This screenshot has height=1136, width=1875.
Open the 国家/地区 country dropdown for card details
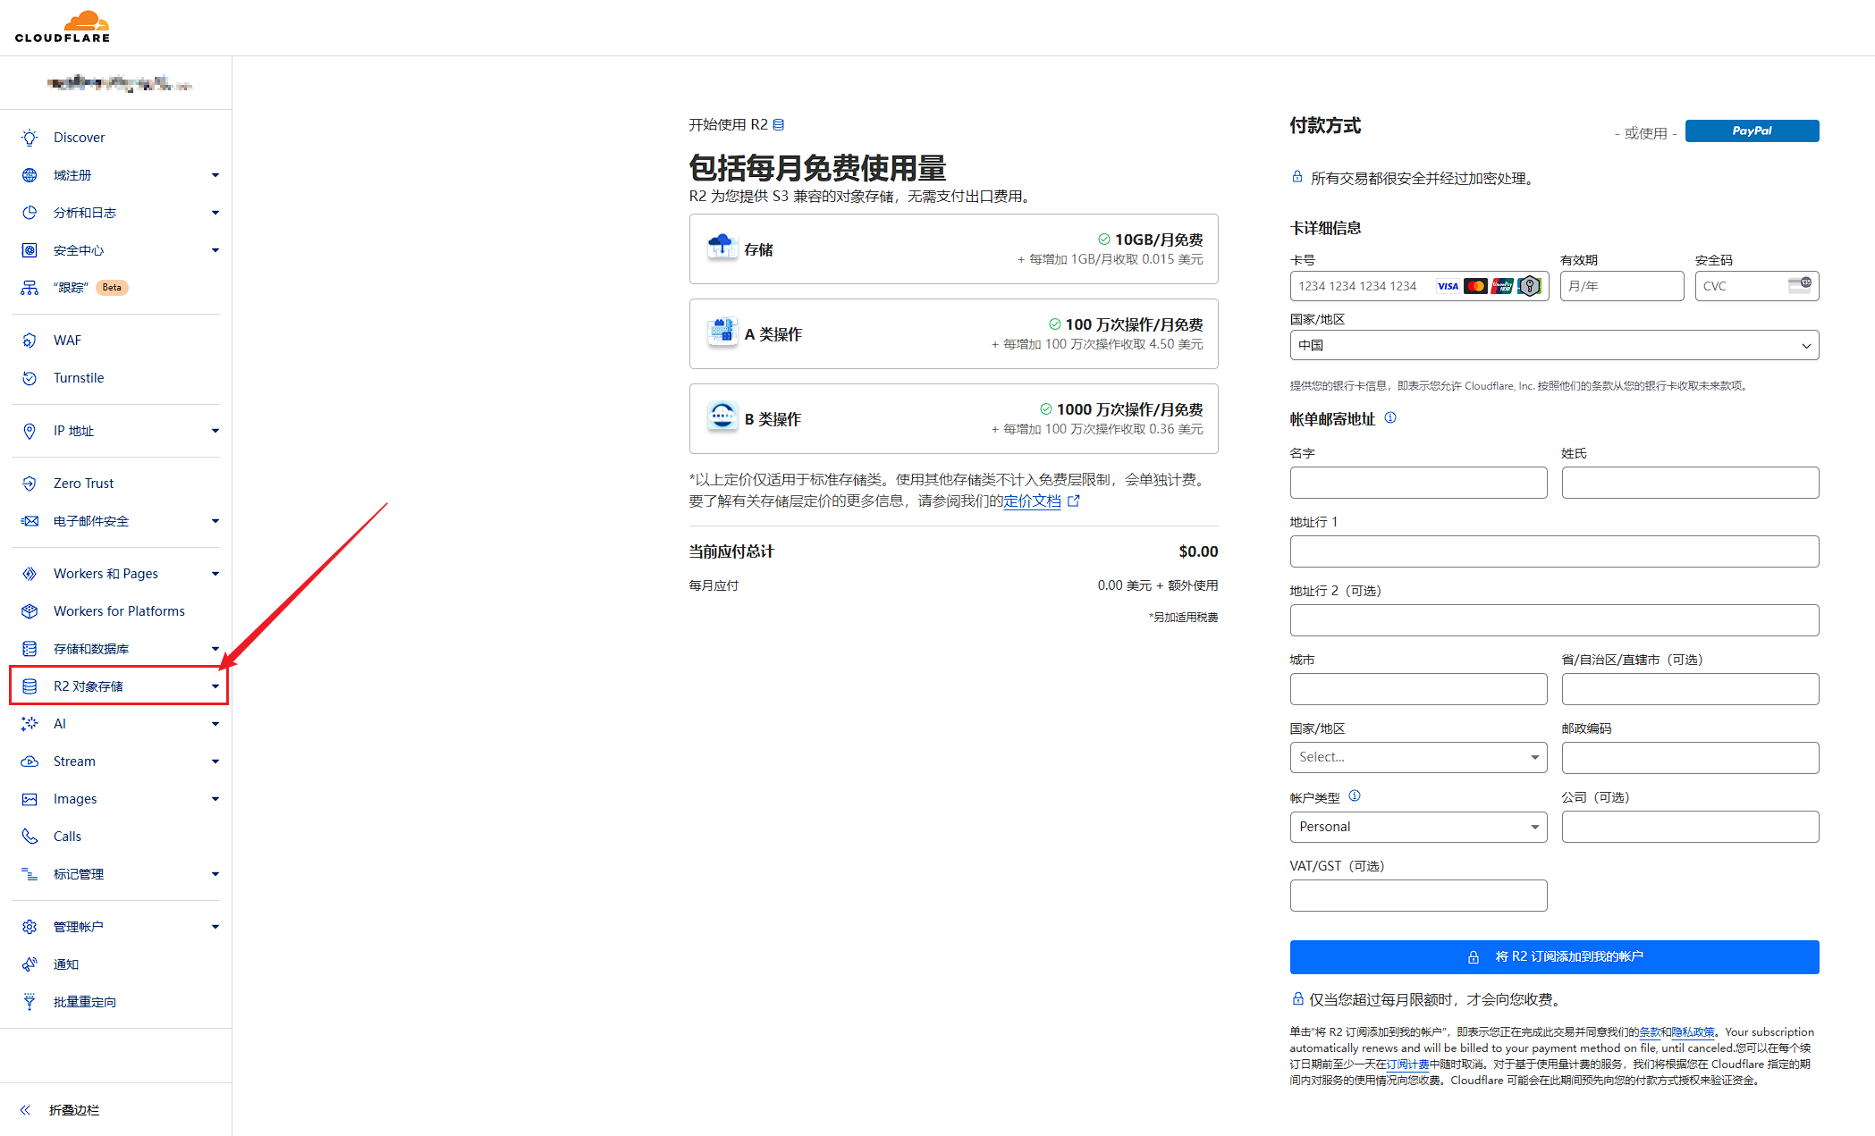(1553, 344)
